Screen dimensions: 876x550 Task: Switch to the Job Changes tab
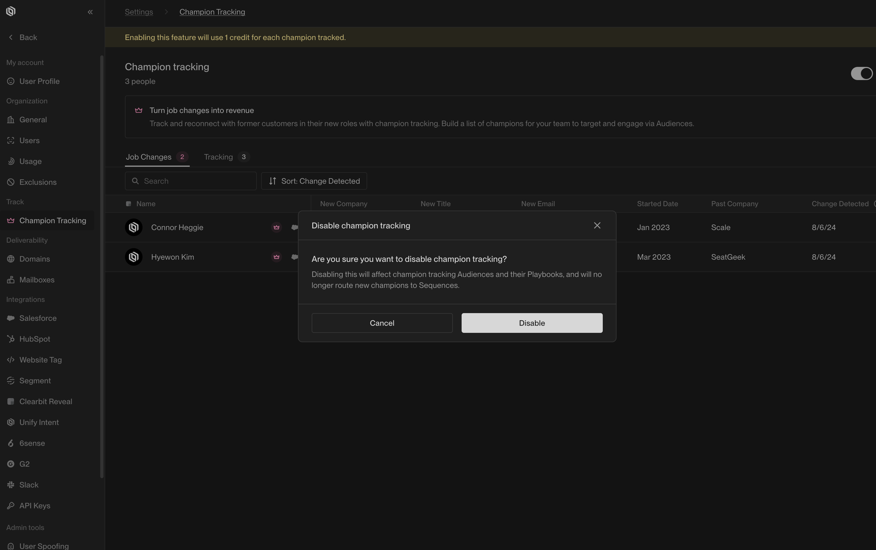[x=157, y=157]
